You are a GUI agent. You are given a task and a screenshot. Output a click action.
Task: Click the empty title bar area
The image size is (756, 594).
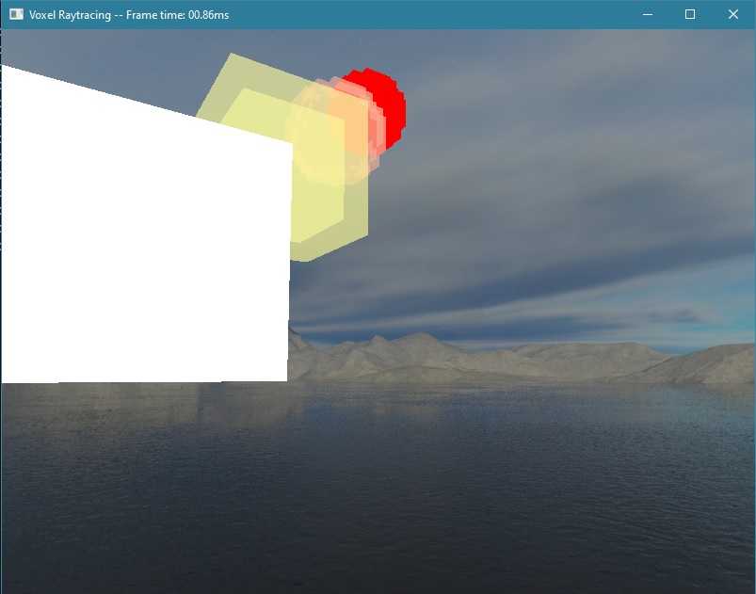(x=424, y=15)
